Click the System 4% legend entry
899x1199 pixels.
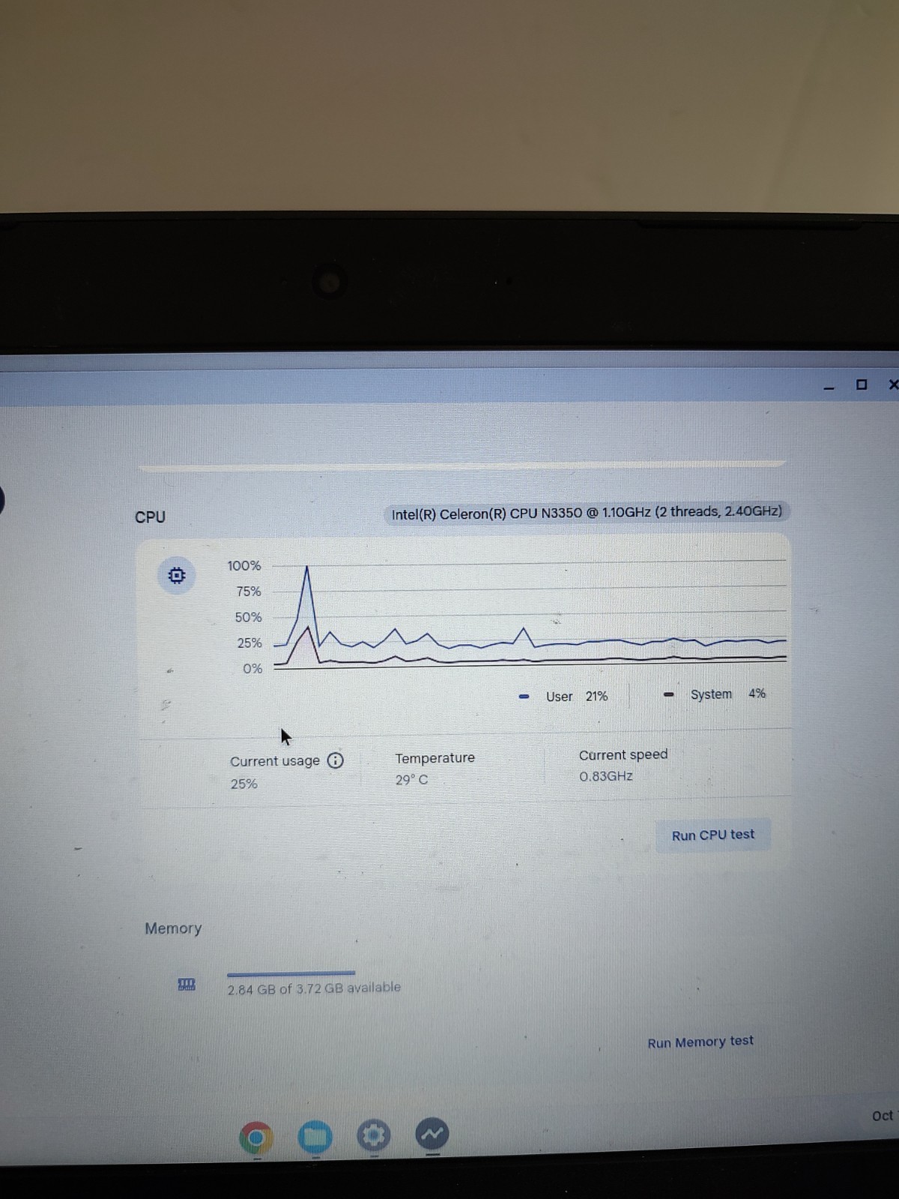715,694
